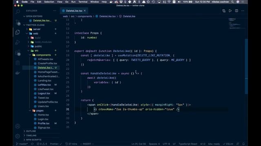Screen dimensions: 261x146
Task: Open Users.tsx file
Action: coord(43,106)
